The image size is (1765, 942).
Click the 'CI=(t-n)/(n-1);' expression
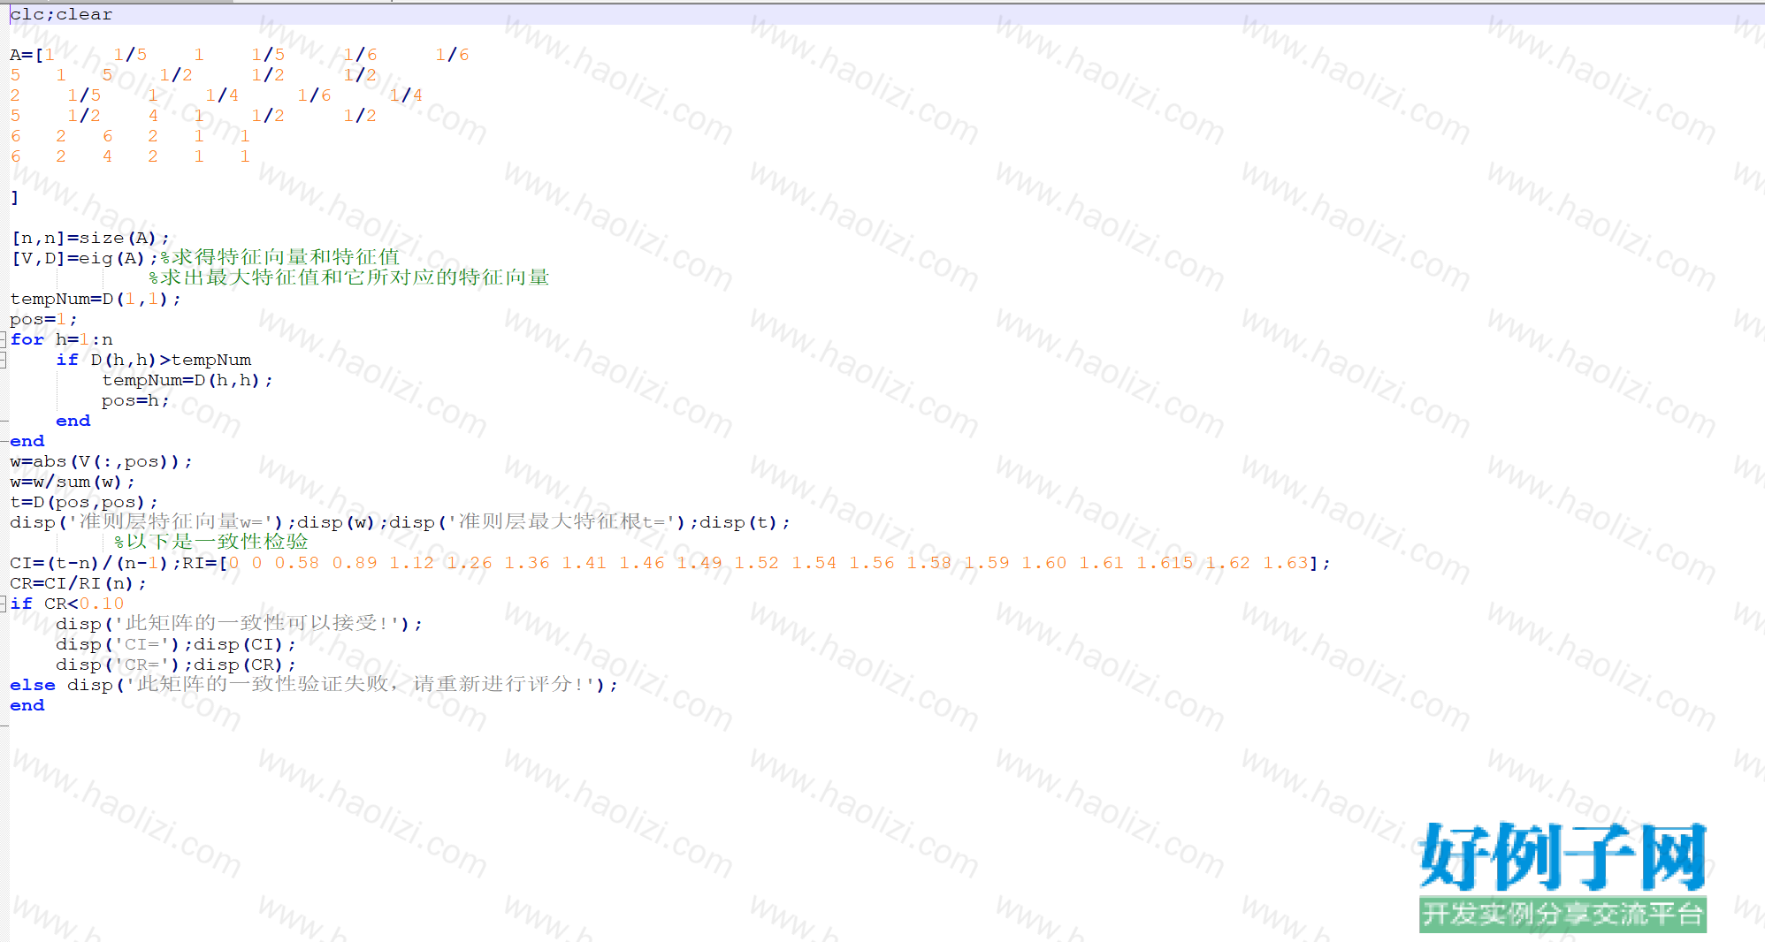(95, 563)
